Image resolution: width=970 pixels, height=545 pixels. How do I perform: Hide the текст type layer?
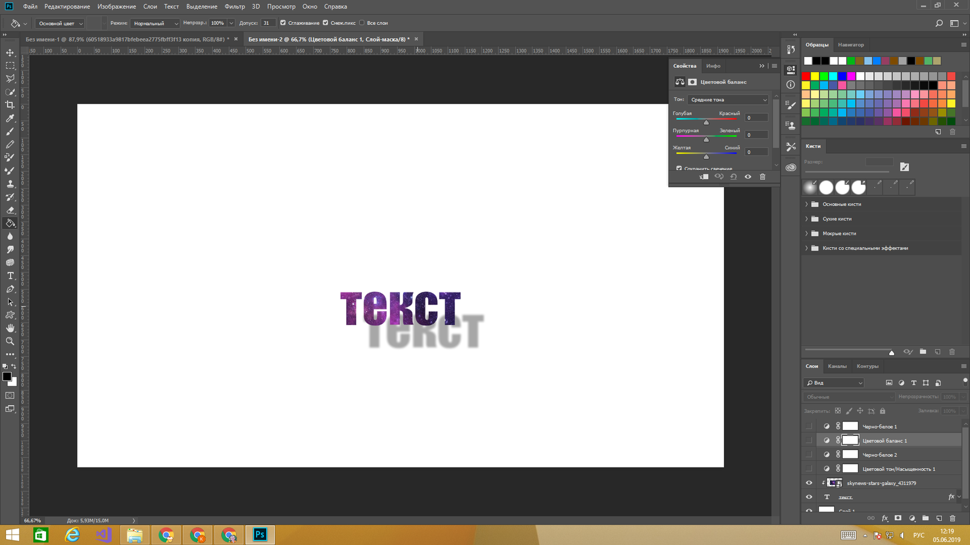tap(809, 497)
